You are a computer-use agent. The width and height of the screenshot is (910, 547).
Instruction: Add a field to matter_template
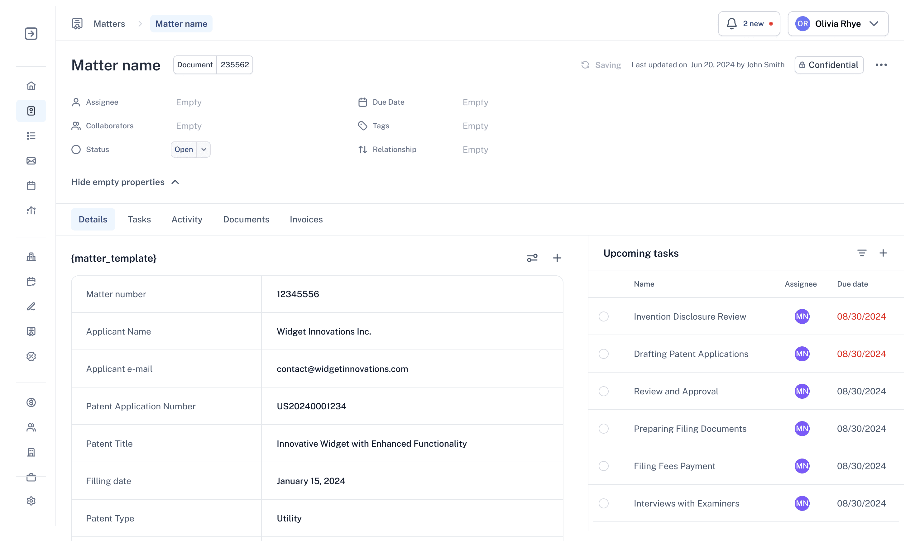(x=557, y=258)
